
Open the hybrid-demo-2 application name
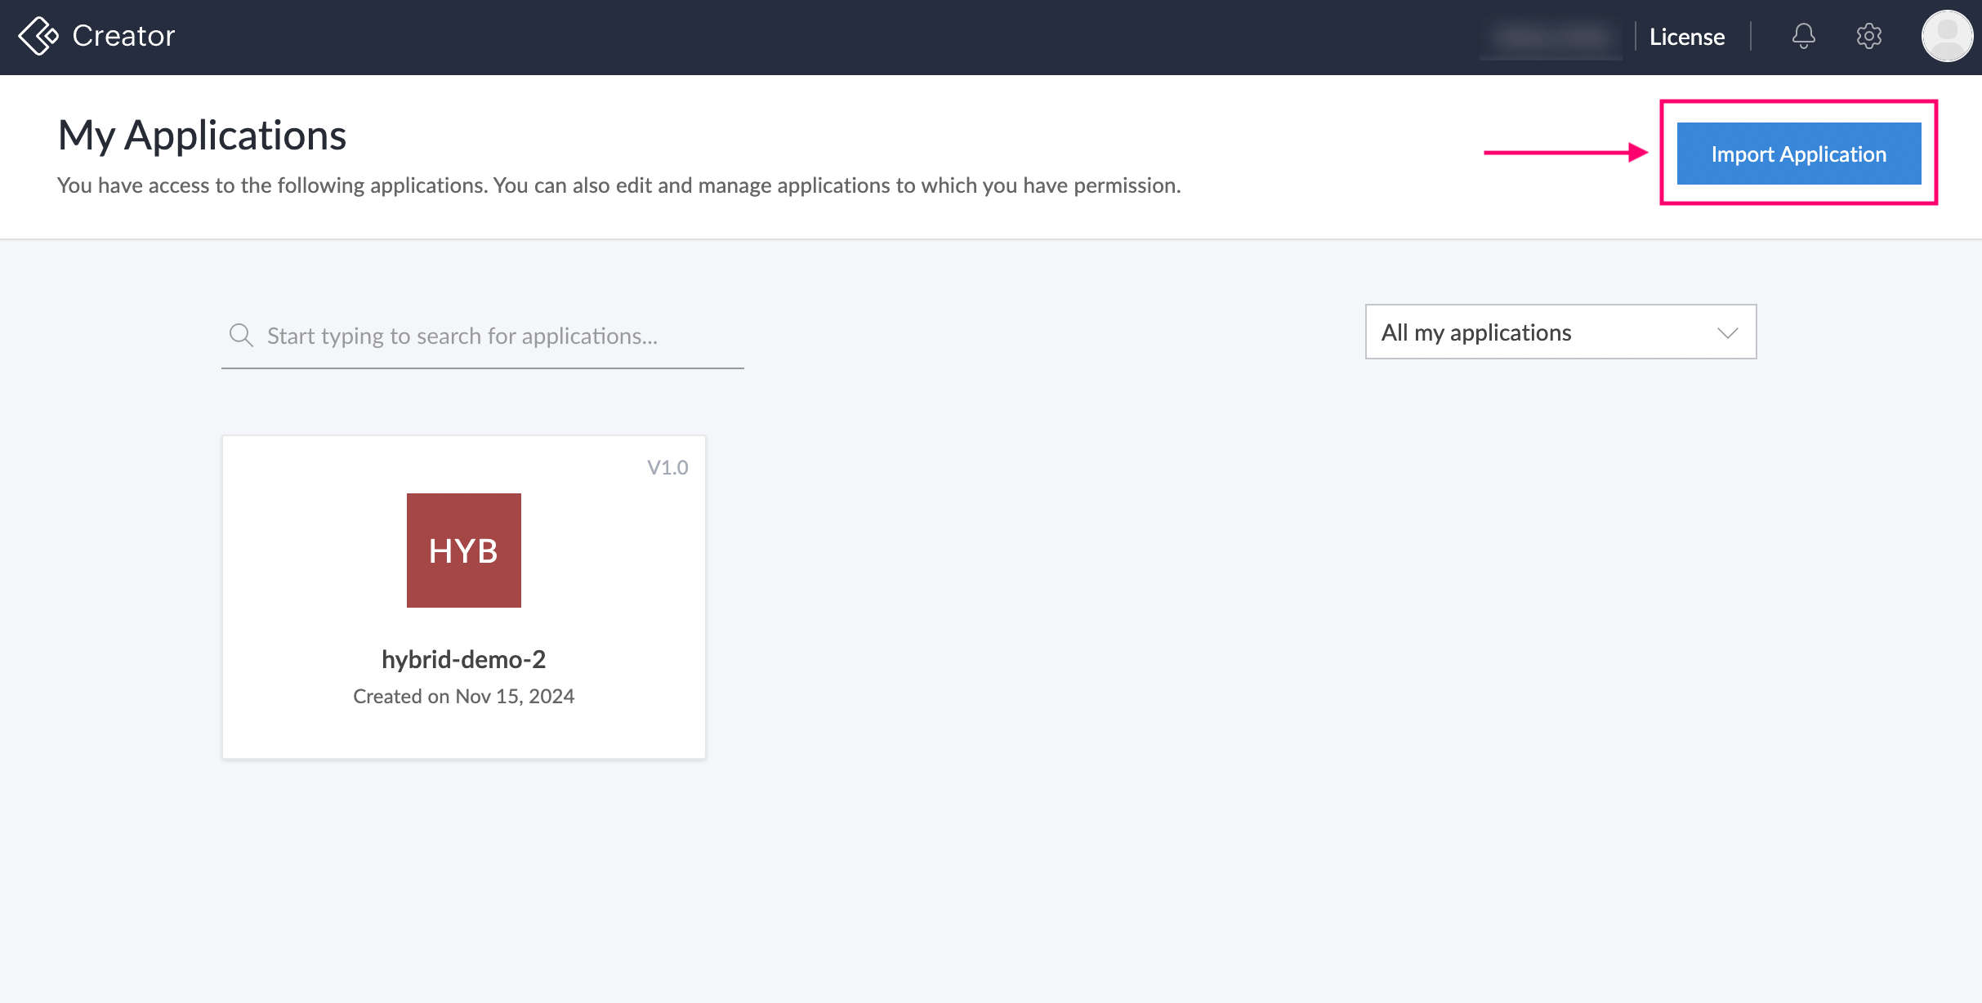[463, 659]
